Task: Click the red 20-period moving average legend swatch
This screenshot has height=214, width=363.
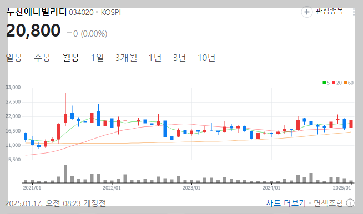Action: [334, 83]
